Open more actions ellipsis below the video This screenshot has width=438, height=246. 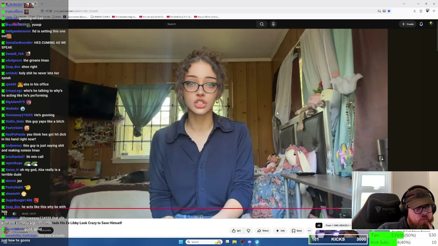(x=309, y=231)
